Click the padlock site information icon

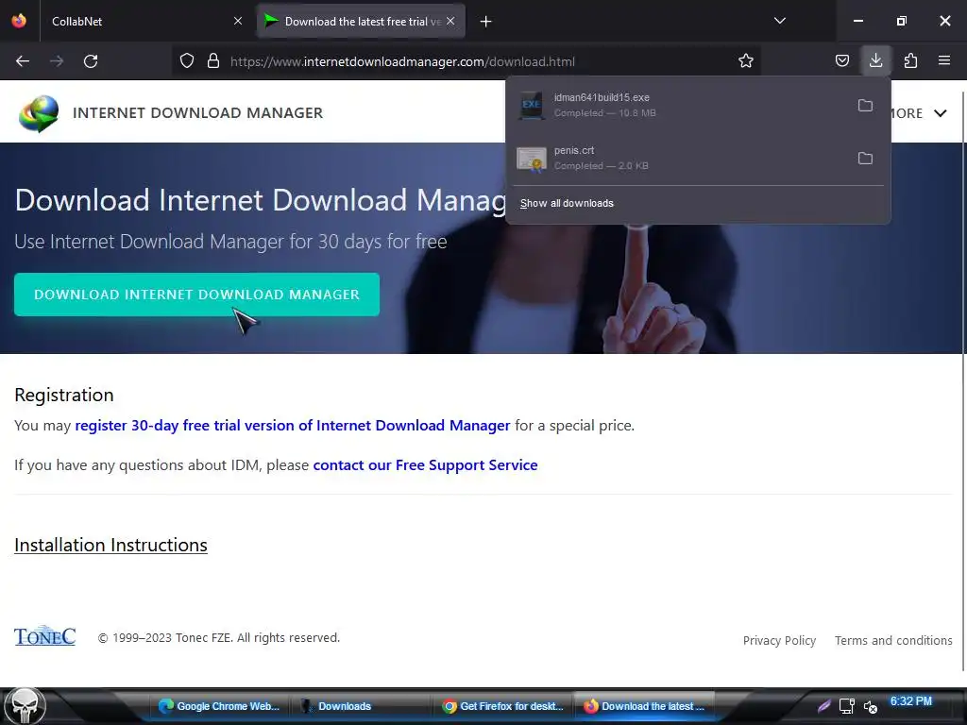pyautogui.click(x=213, y=61)
